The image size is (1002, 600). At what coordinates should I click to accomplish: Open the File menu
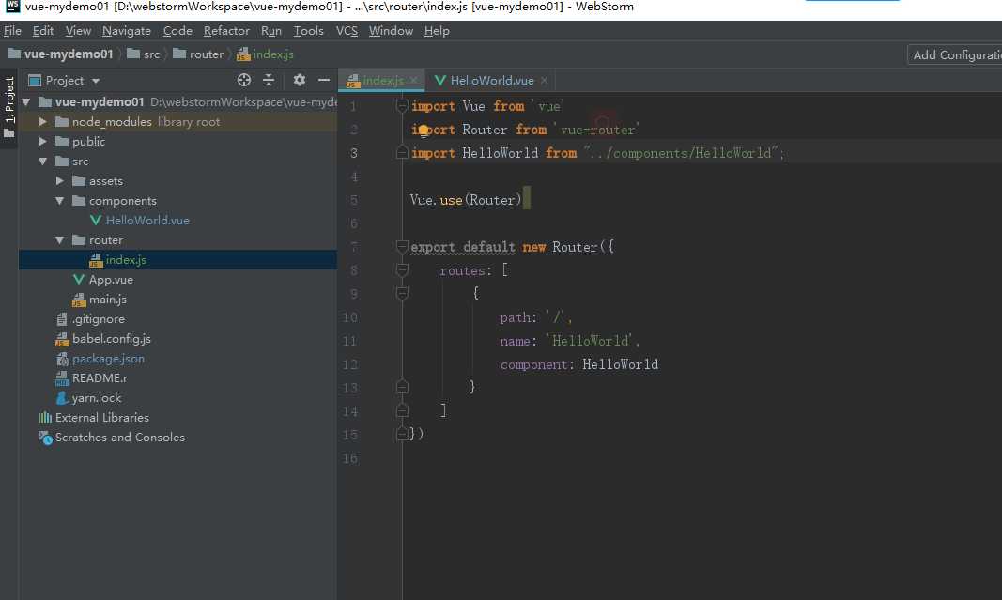pos(12,31)
